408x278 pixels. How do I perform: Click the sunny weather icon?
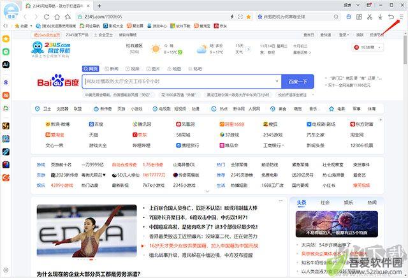pyautogui.click(x=156, y=48)
